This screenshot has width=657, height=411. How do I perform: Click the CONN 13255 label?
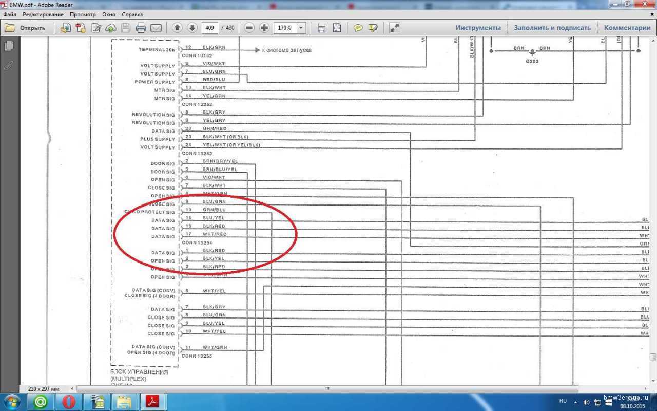[197, 356]
